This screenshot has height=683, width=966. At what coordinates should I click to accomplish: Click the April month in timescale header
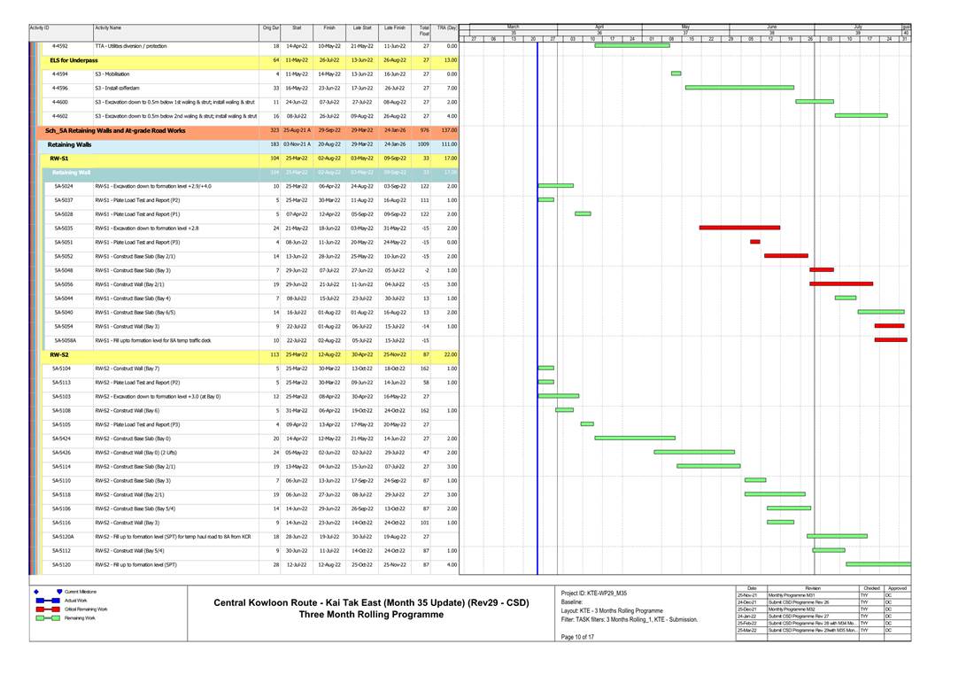tap(599, 27)
